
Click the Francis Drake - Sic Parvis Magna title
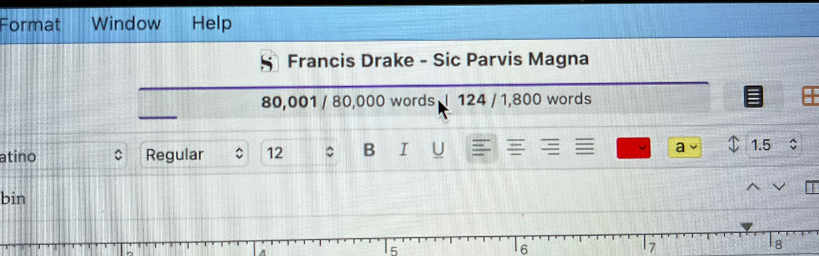(438, 60)
